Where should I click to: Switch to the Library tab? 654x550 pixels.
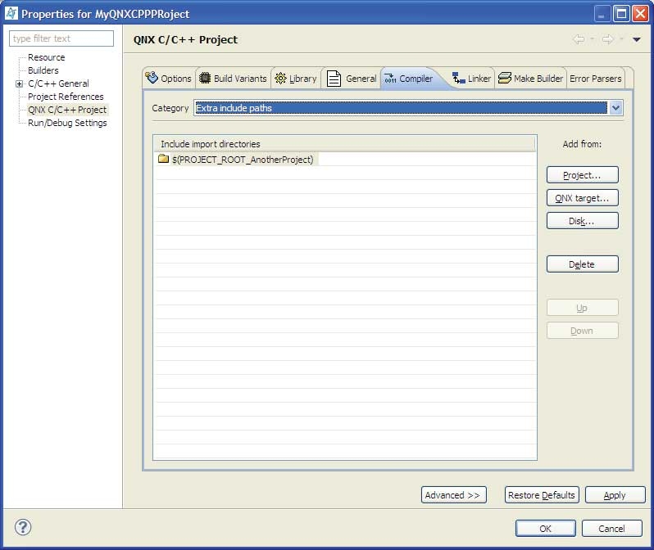pos(295,79)
